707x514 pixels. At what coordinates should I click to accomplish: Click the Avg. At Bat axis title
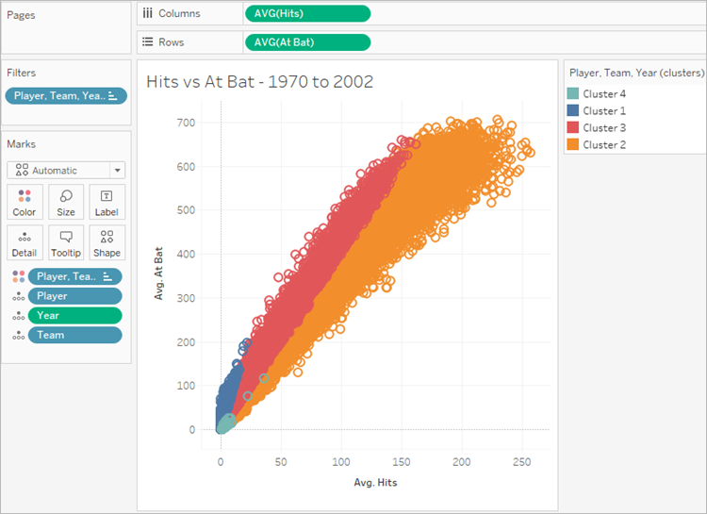[158, 274]
